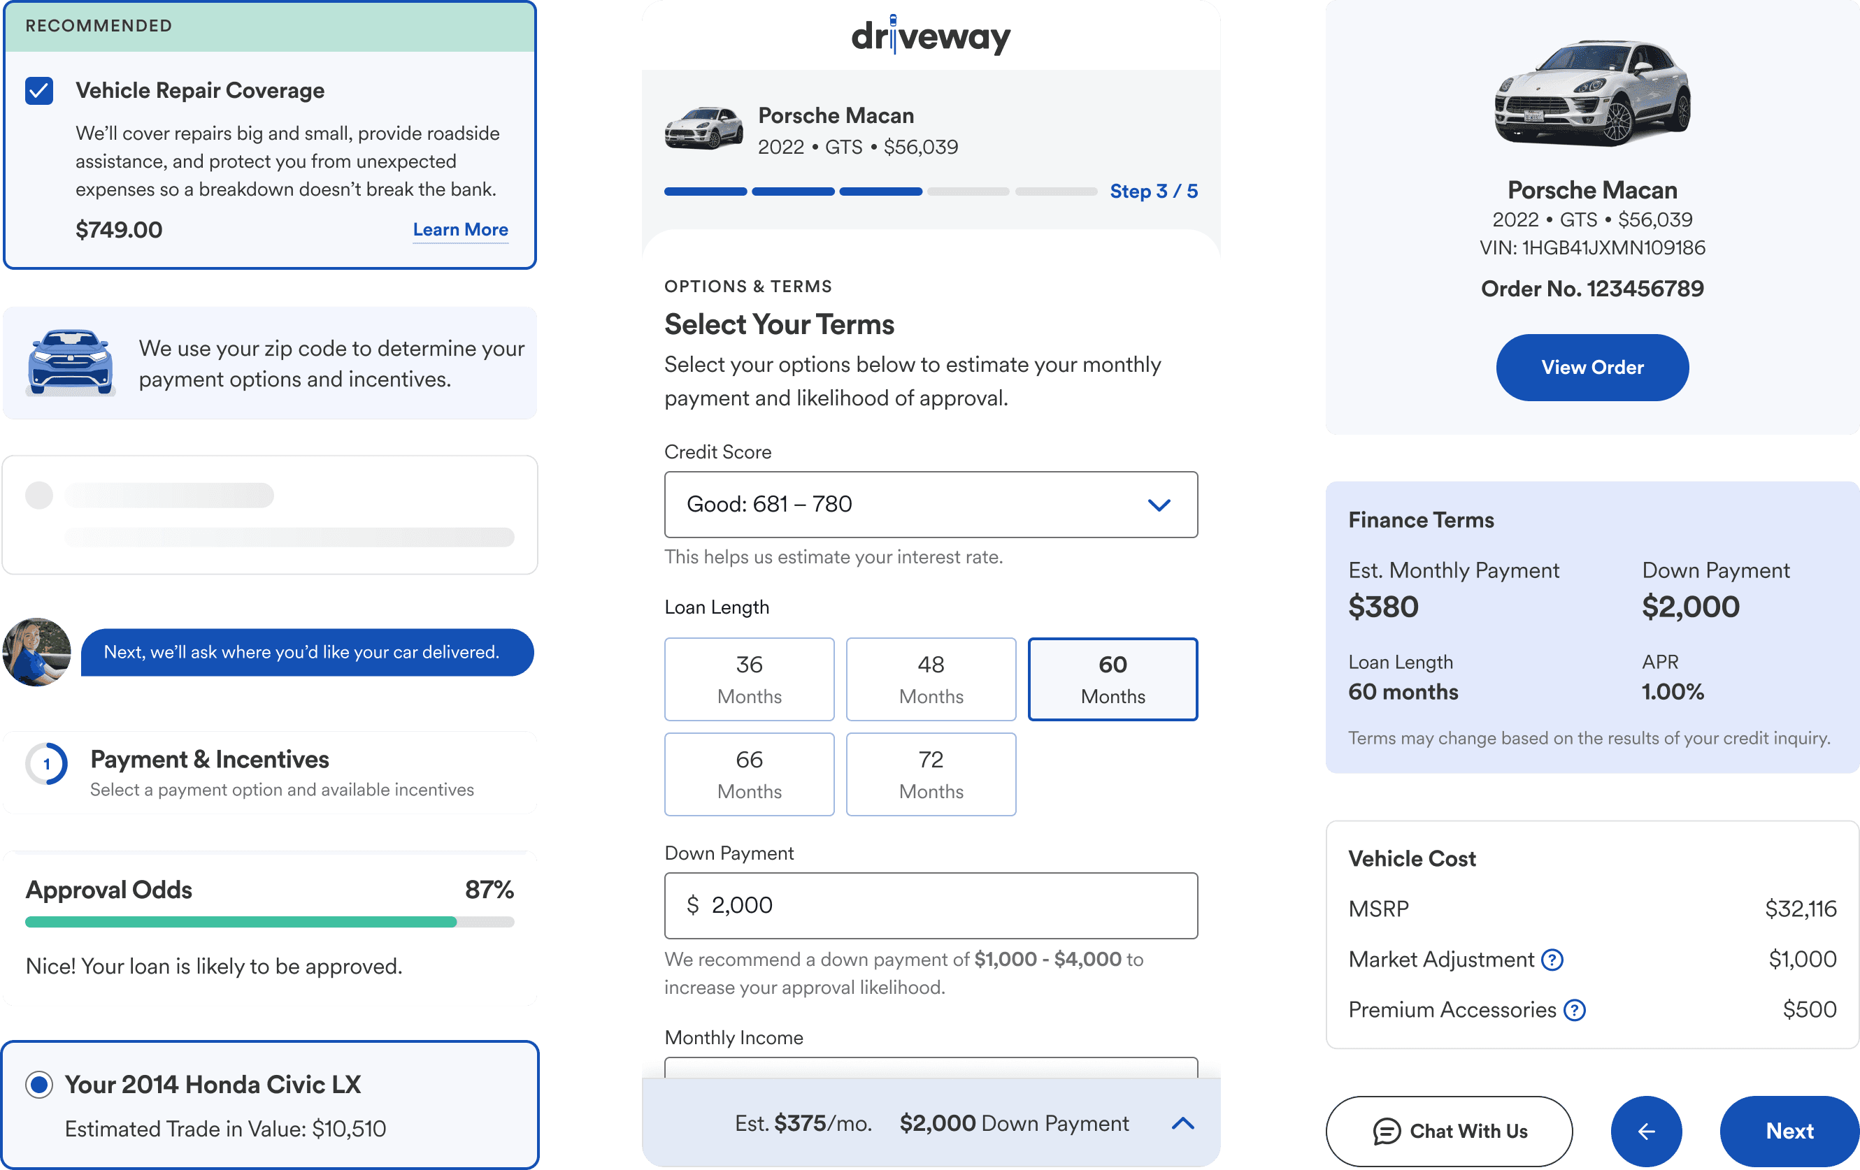This screenshot has width=1860, height=1170.
Task: Expand the estimated payment summary chevron
Action: [1182, 1123]
